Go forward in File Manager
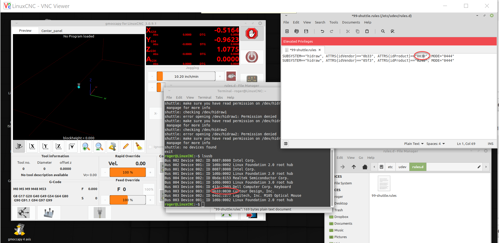The width and height of the screenshot is (499, 243). pyautogui.click(x=342, y=167)
